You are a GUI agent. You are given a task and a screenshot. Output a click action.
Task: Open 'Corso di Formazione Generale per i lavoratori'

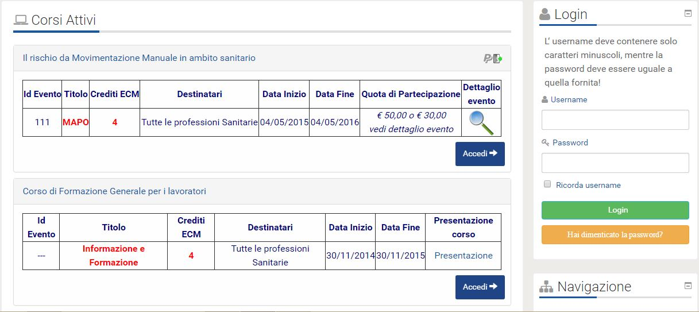click(x=114, y=191)
